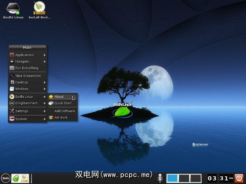Open Run Everything from the Main menu

tap(27, 68)
